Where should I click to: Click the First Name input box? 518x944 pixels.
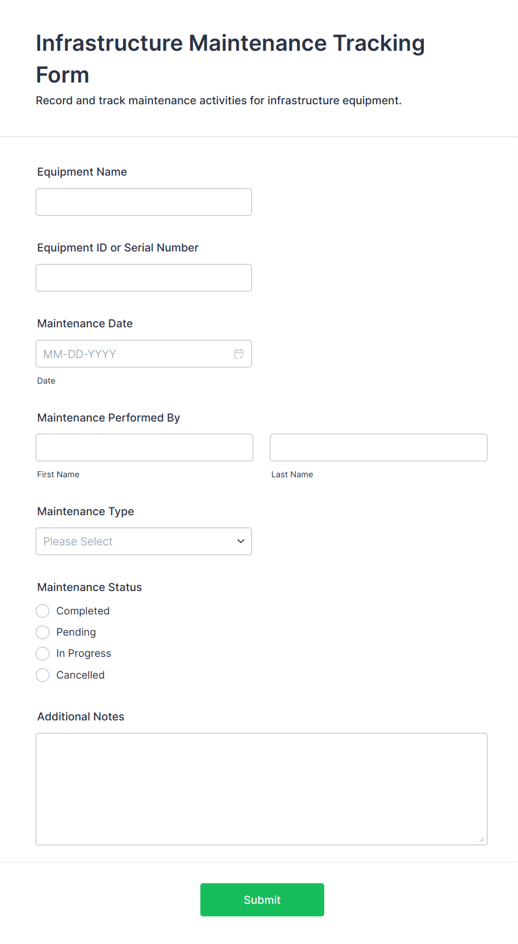[144, 447]
